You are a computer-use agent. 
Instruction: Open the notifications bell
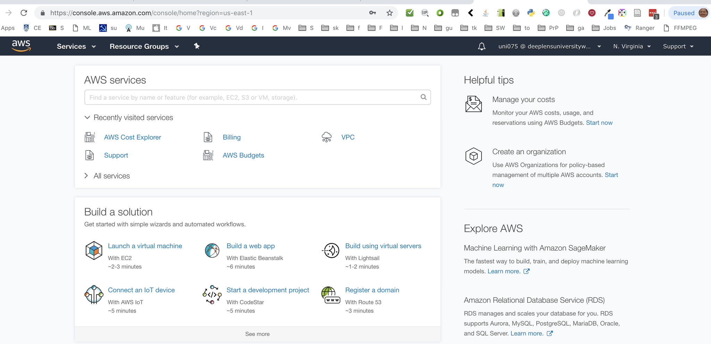tap(482, 46)
